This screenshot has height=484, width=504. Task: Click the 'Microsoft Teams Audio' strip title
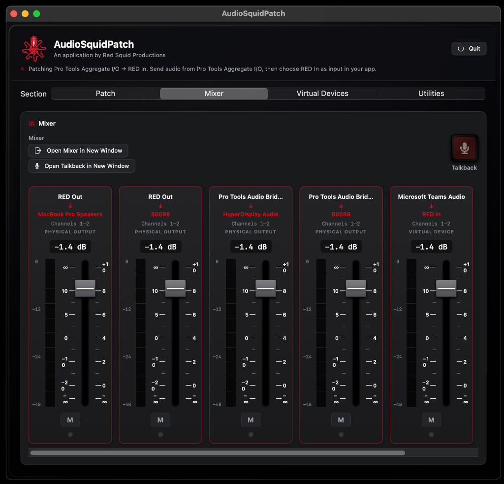pyautogui.click(x=431, y=197)
